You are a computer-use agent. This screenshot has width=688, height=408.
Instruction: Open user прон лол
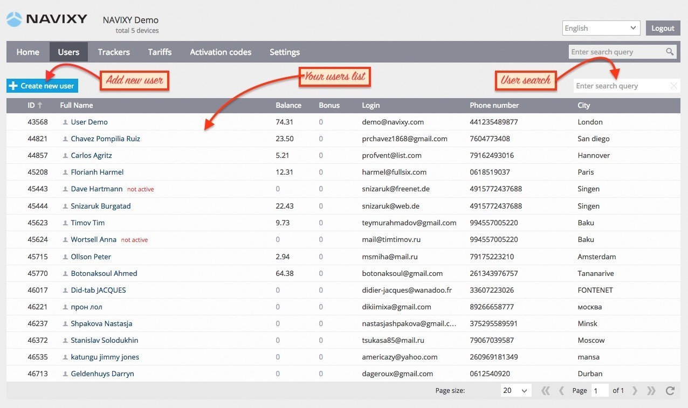(x=86, y=307)
